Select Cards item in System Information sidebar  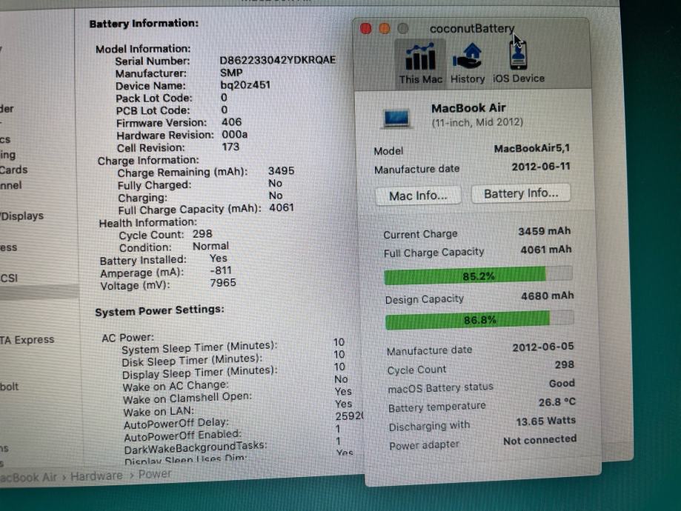tap(13, 170)
